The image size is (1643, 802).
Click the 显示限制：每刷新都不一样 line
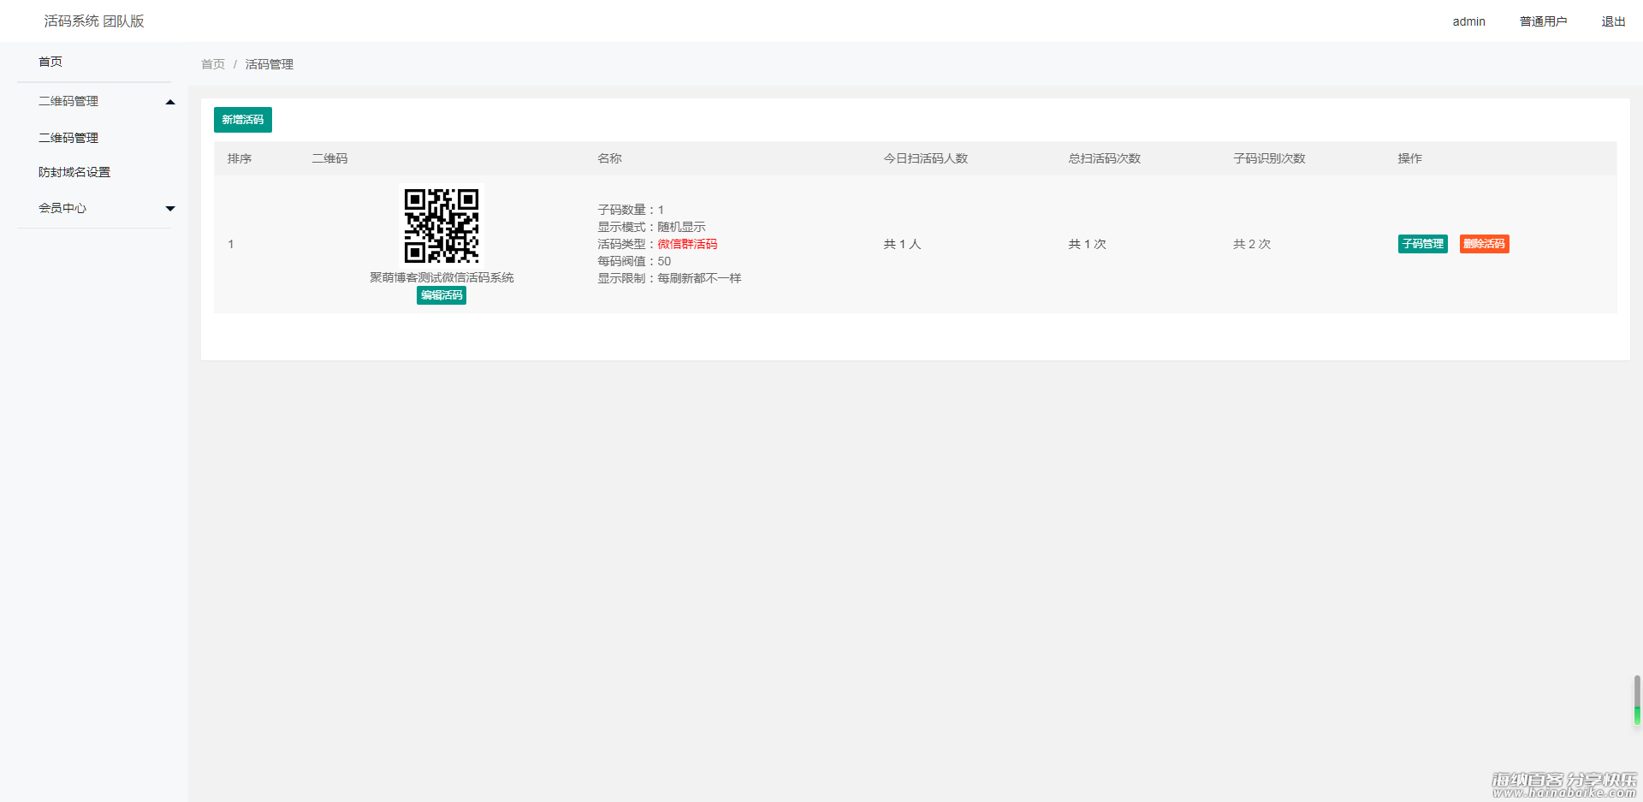(669, 278)
